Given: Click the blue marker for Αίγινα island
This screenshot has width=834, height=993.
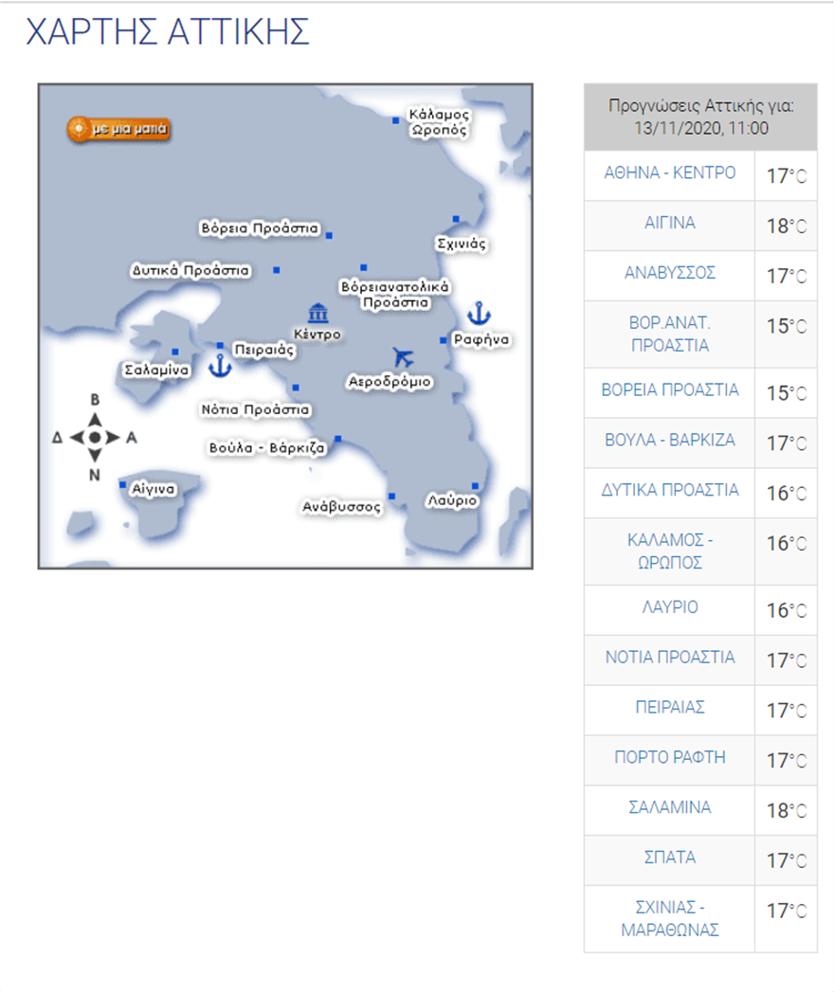Looking at the screenshot, I should tap(123, 484).
